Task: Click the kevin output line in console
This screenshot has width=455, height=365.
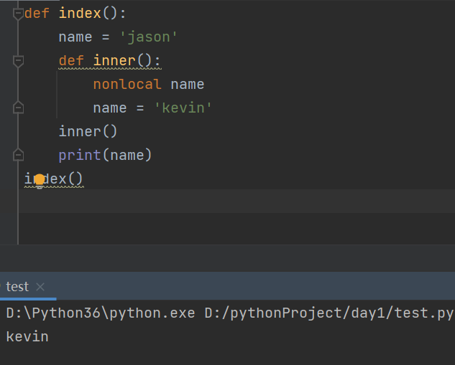Action: pyautogui.click(x=27, y=337)
